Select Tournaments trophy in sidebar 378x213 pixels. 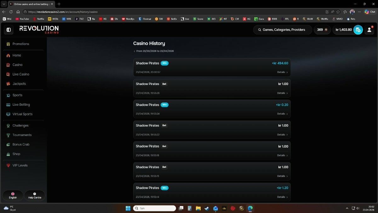[x=22, y=135]
